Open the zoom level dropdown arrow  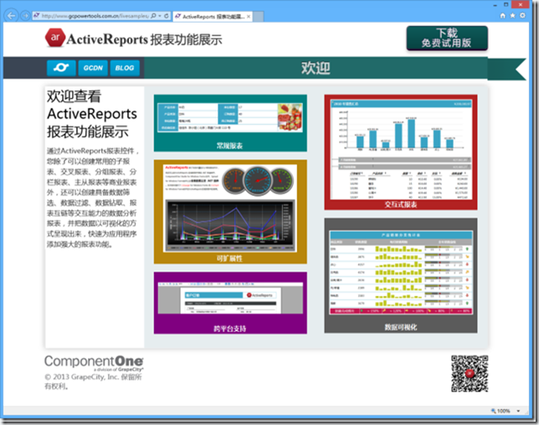tap(518, 411)
